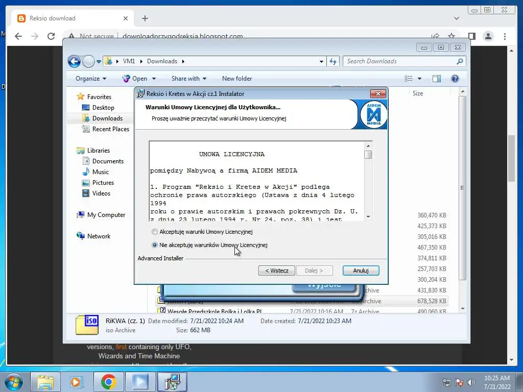523x392 pixels.
Task: Close the Reksio installer dialog
Action: coord(378,94)
